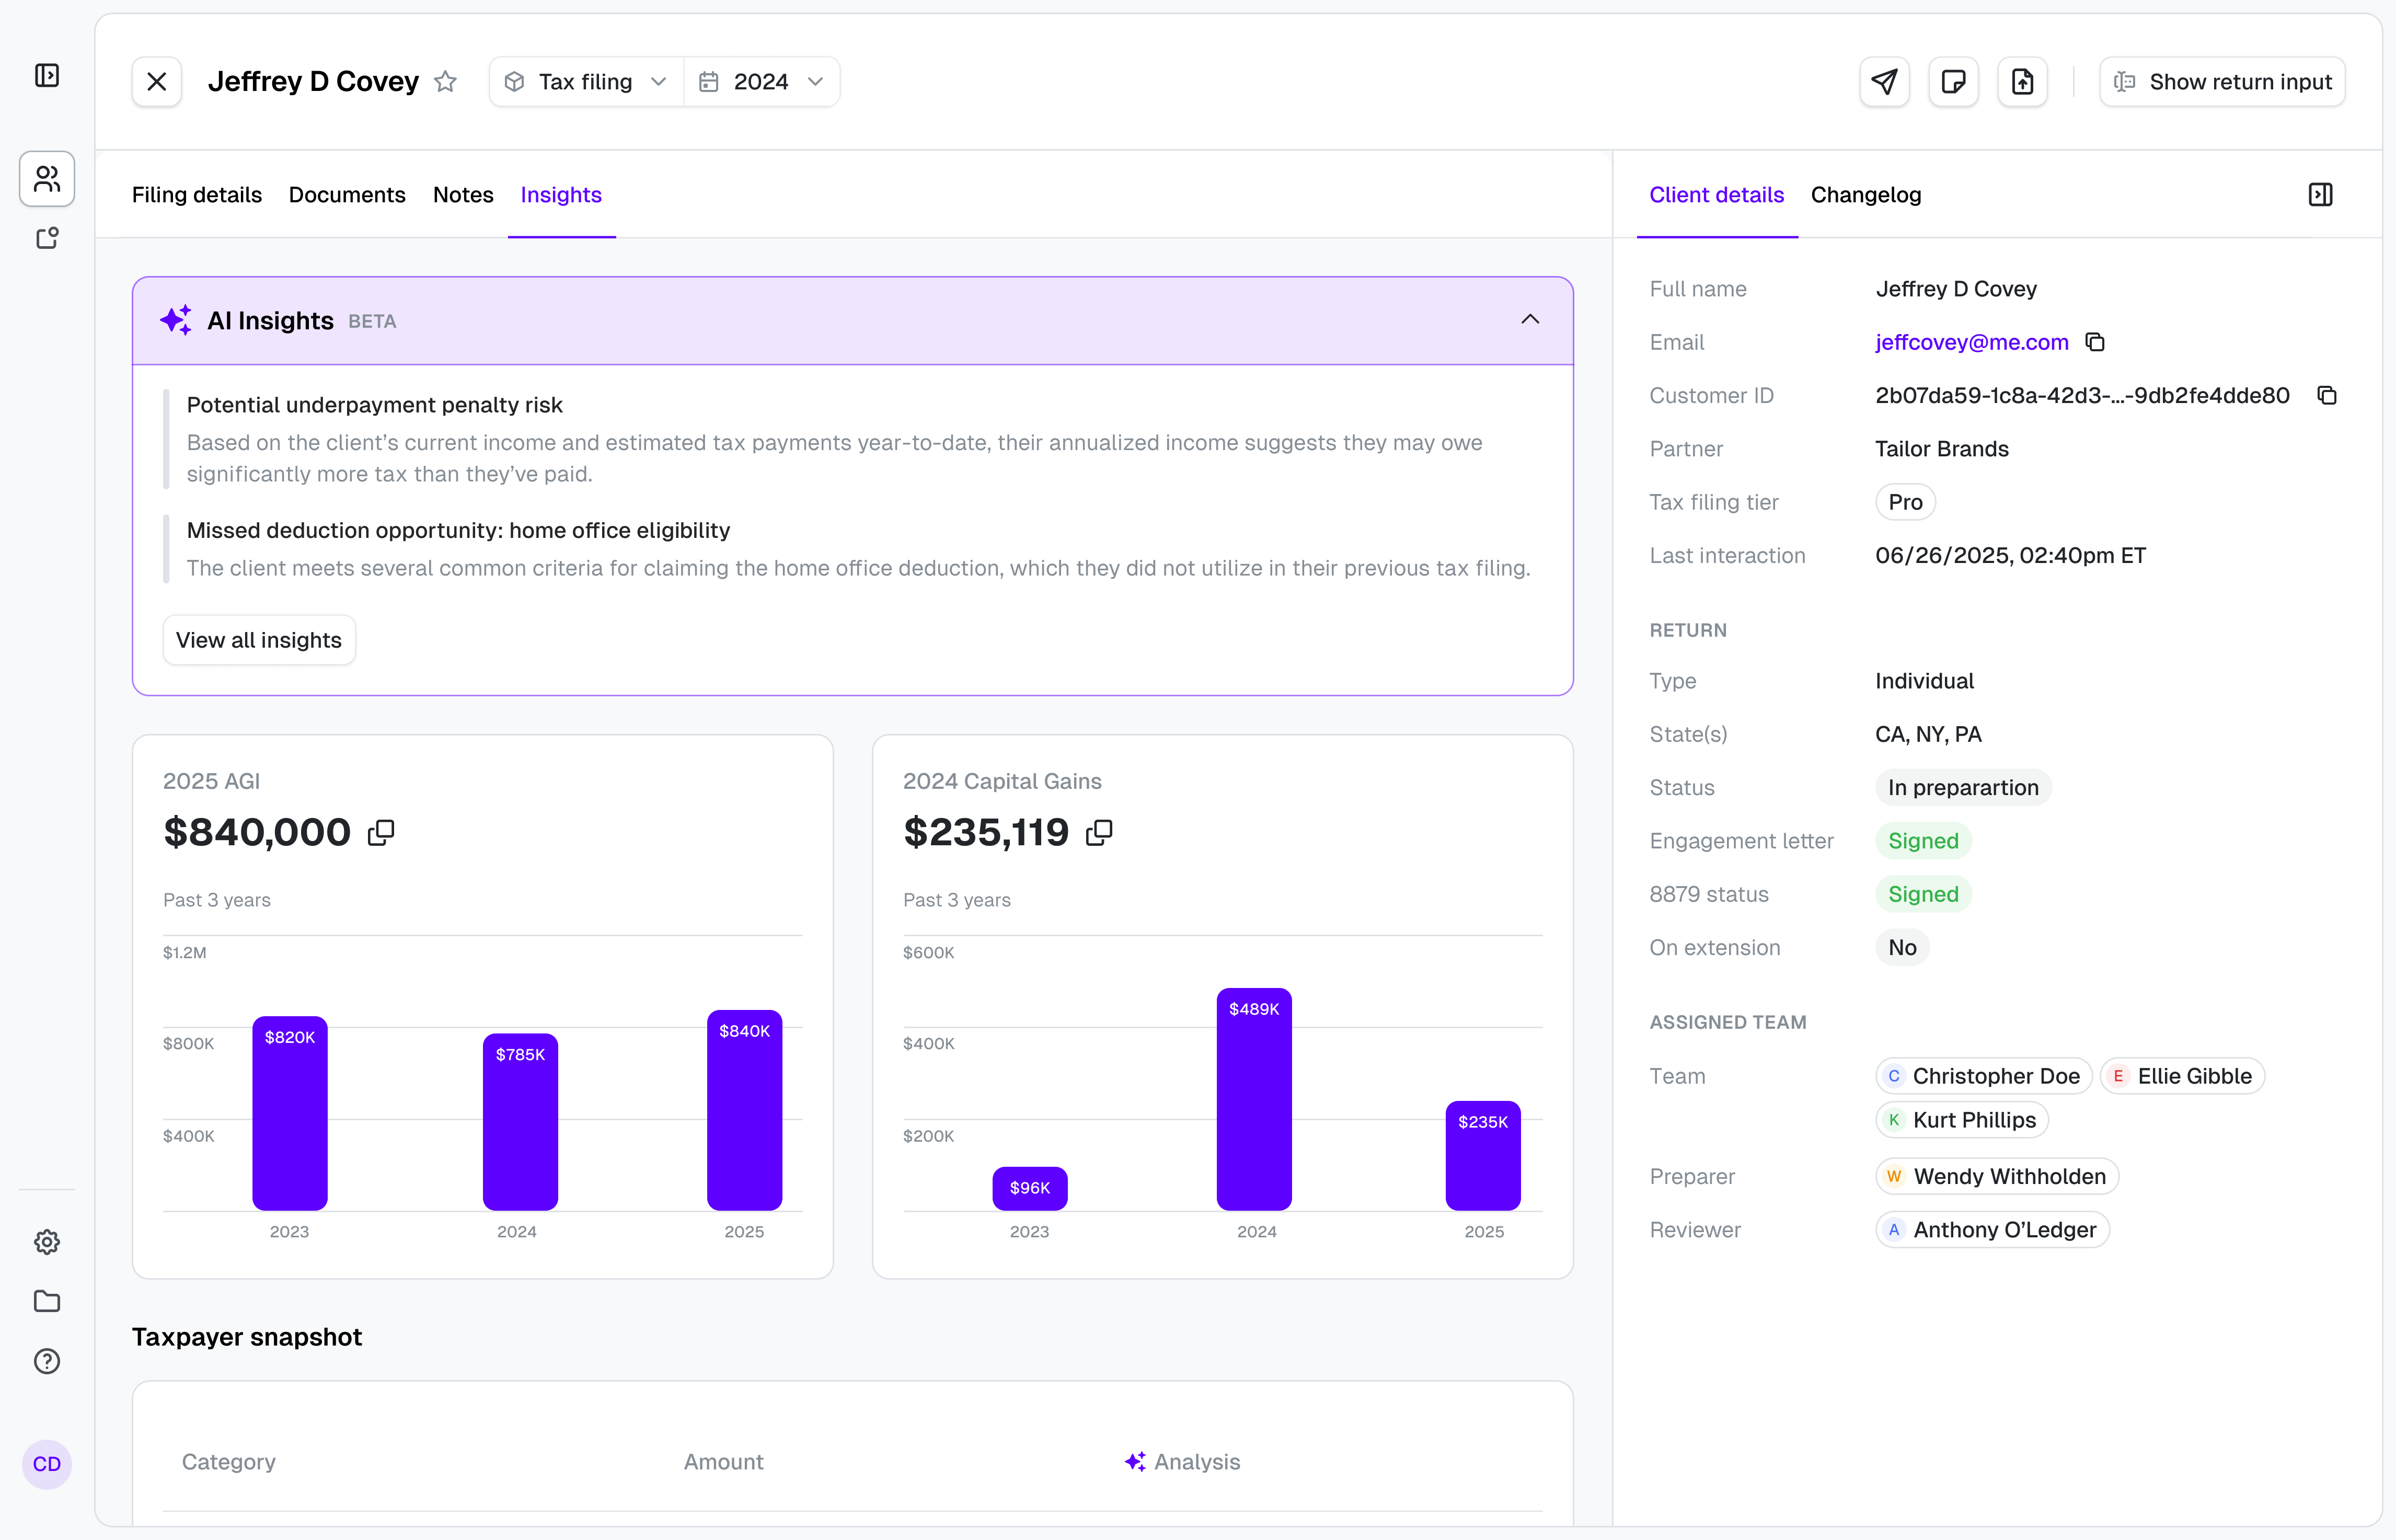Viewport: 2396px width, 1540px height.
Task: Copy the Customer ID value
Action: [x=2327, y=396]
